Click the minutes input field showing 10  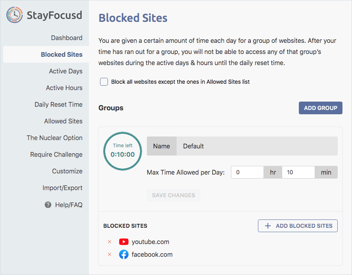(x=298, y=172)
